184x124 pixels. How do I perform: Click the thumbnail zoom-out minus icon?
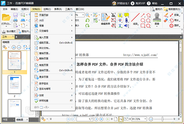pyautogui.click(x=19, y=47)
